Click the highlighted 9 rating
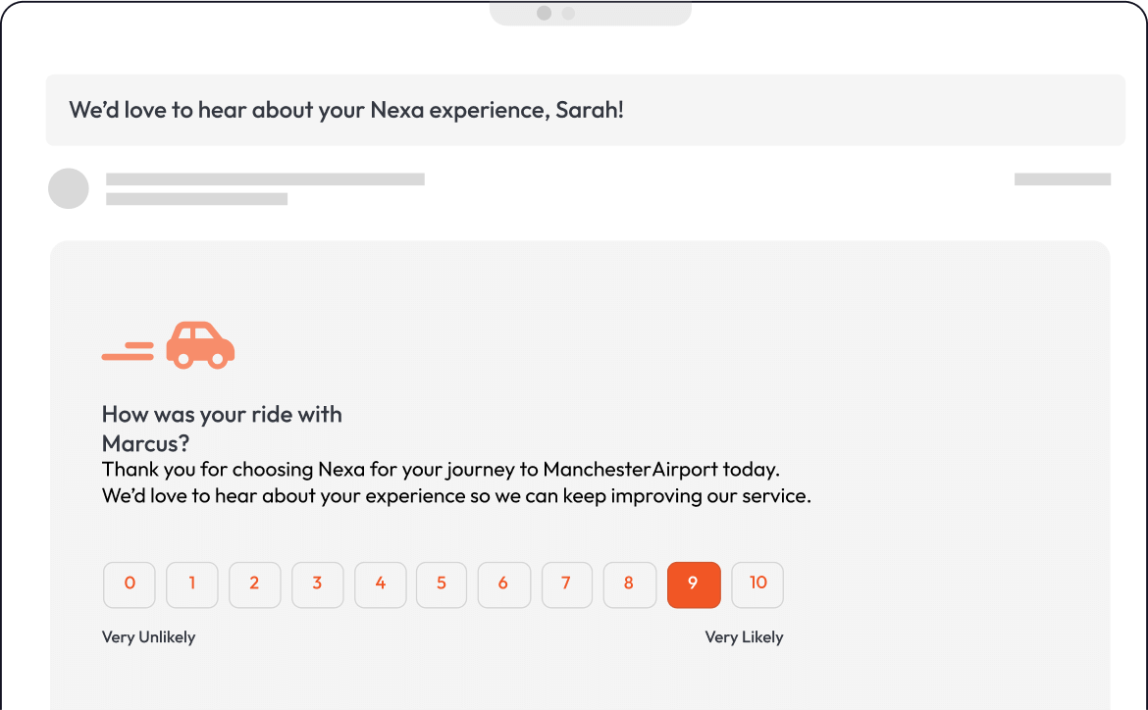Viewport: 1148px width, 710px height. (x=694, y=584)
